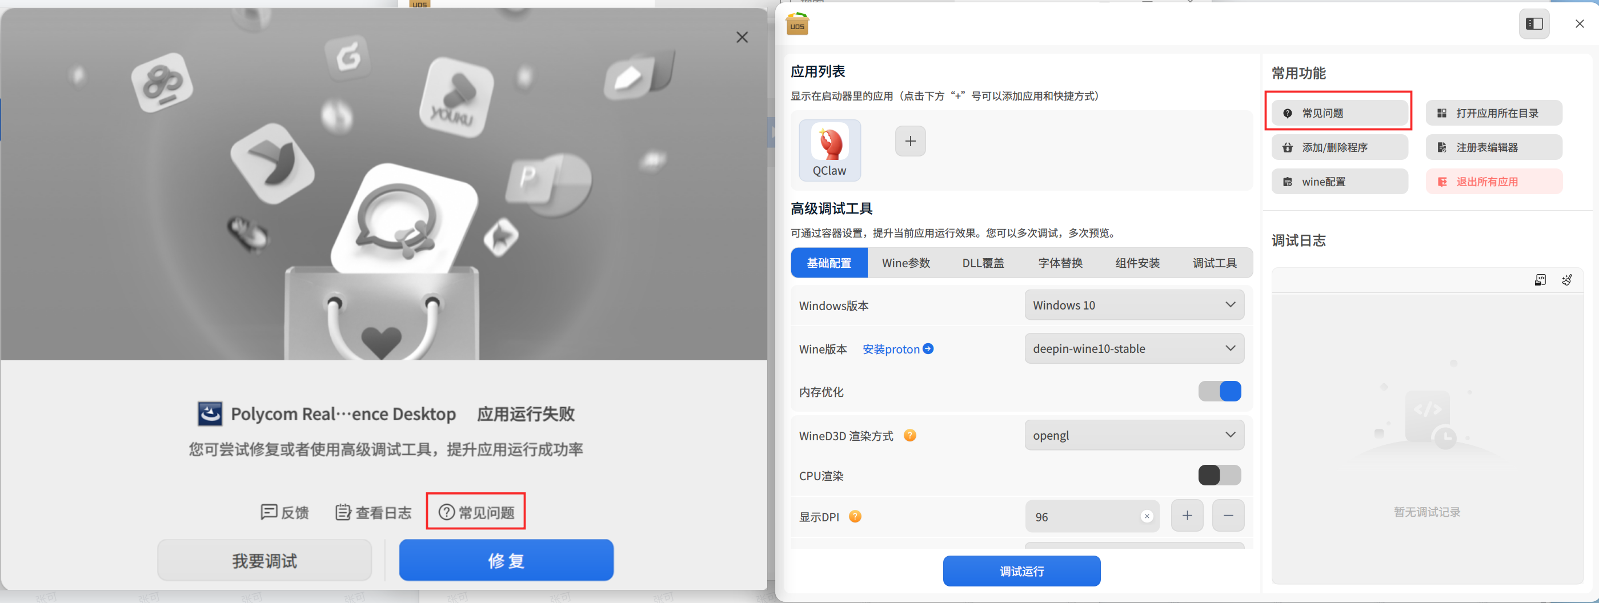Screen dimensions: 1599x603
Task: Switch to the 基础配置 tab
Action: pyautogui.click(x=829, y=263)
